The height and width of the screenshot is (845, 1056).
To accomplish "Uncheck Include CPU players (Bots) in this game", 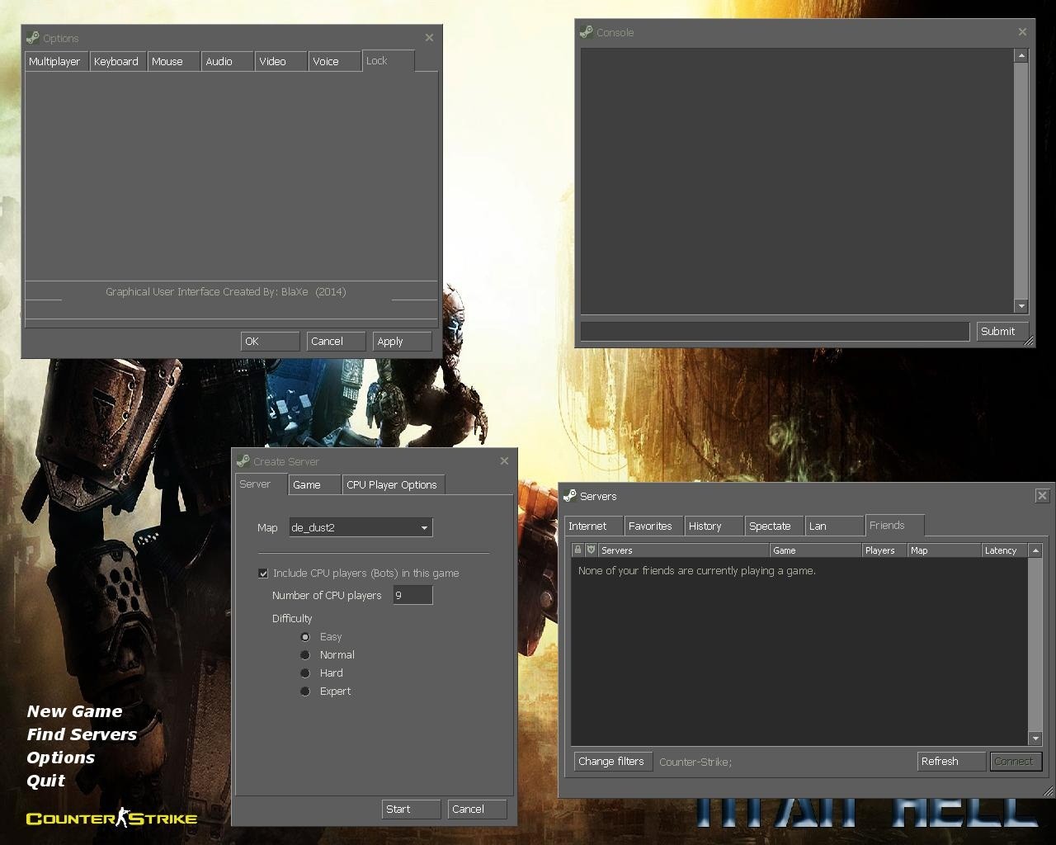I will 264,573.
